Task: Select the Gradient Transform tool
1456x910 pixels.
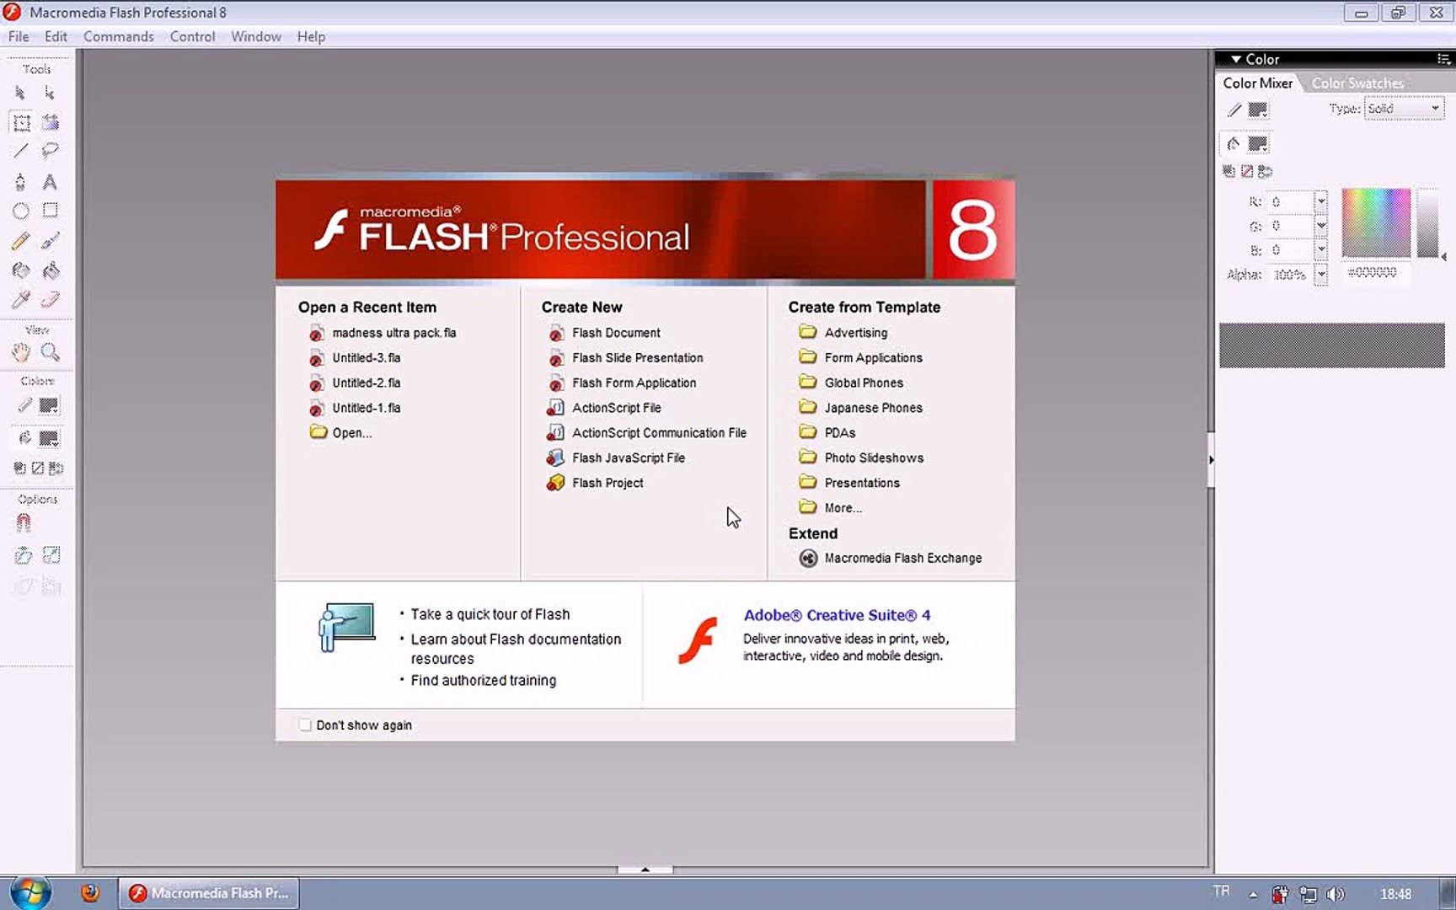Action: [51, 123]
